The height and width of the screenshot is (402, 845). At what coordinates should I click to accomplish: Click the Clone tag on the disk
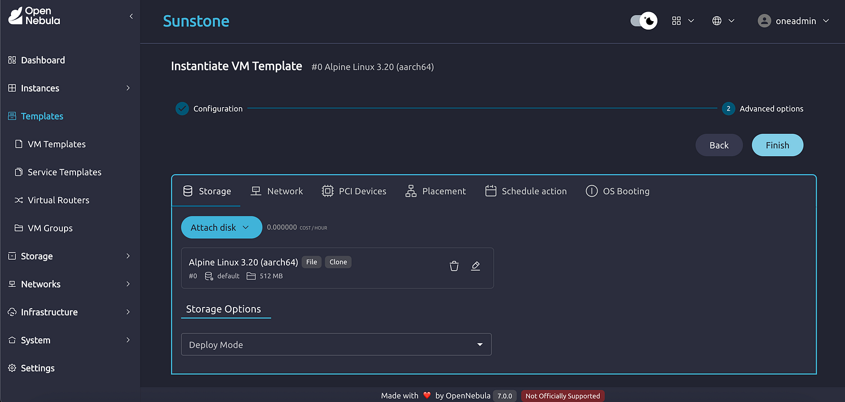(338, 262)
